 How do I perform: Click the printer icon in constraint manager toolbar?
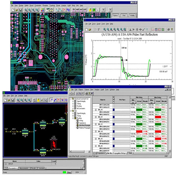(x=86, y=93)
